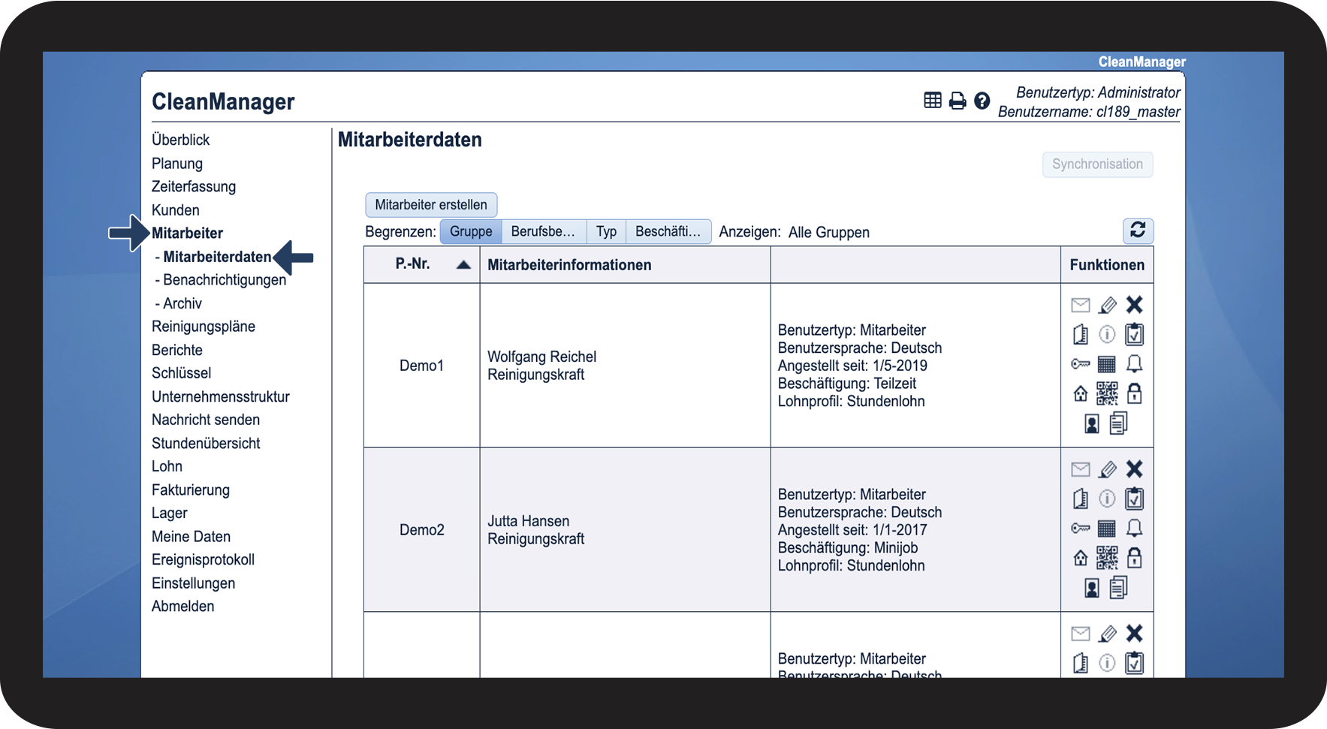Viewport: 1327px width, 729px height.
Task: Open Zeiterfassung from the sidebar
Action: pos(194,187)
